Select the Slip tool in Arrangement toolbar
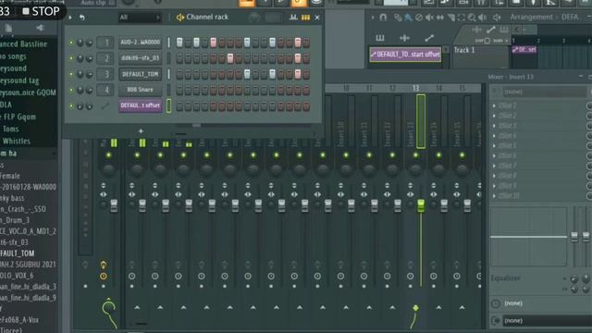The image size is (592, 333). [440, 18]
